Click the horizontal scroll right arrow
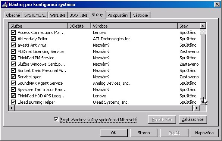The image size is (222, 141). 197,108
